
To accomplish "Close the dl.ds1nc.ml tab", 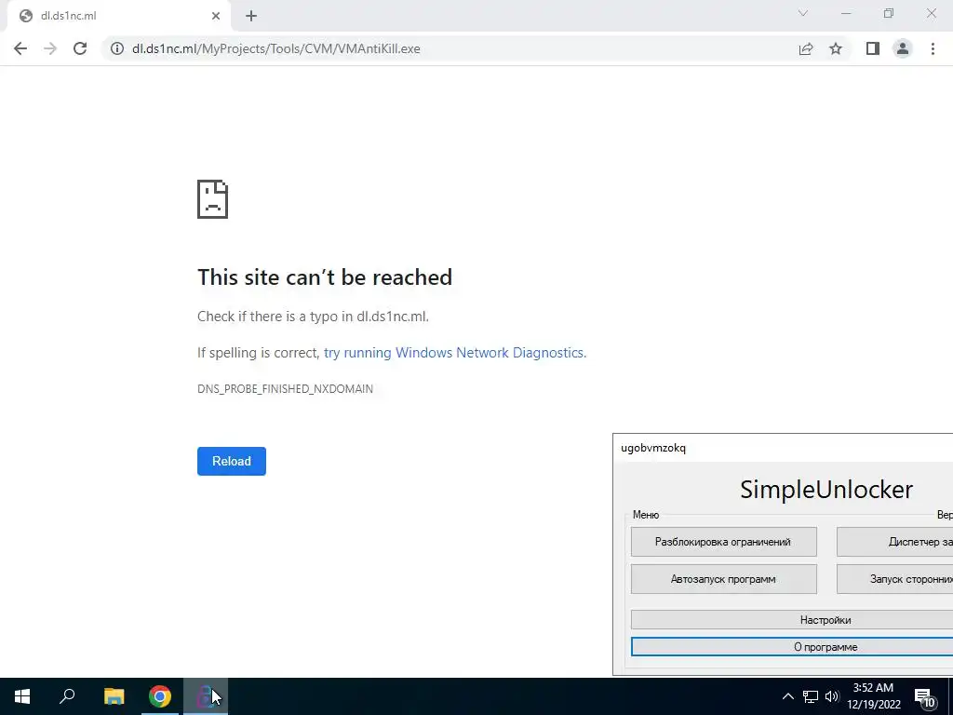I will coord(216,16).
